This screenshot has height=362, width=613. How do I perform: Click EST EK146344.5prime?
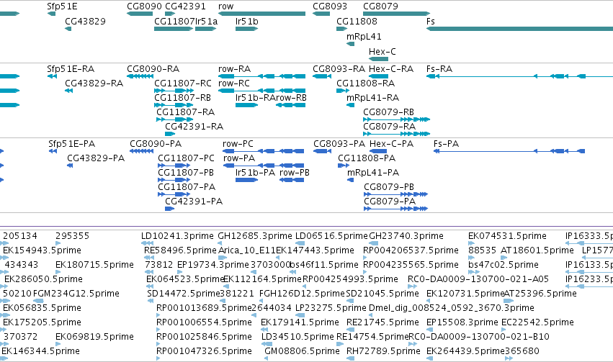pyautogui.click(x=40, y=351)
